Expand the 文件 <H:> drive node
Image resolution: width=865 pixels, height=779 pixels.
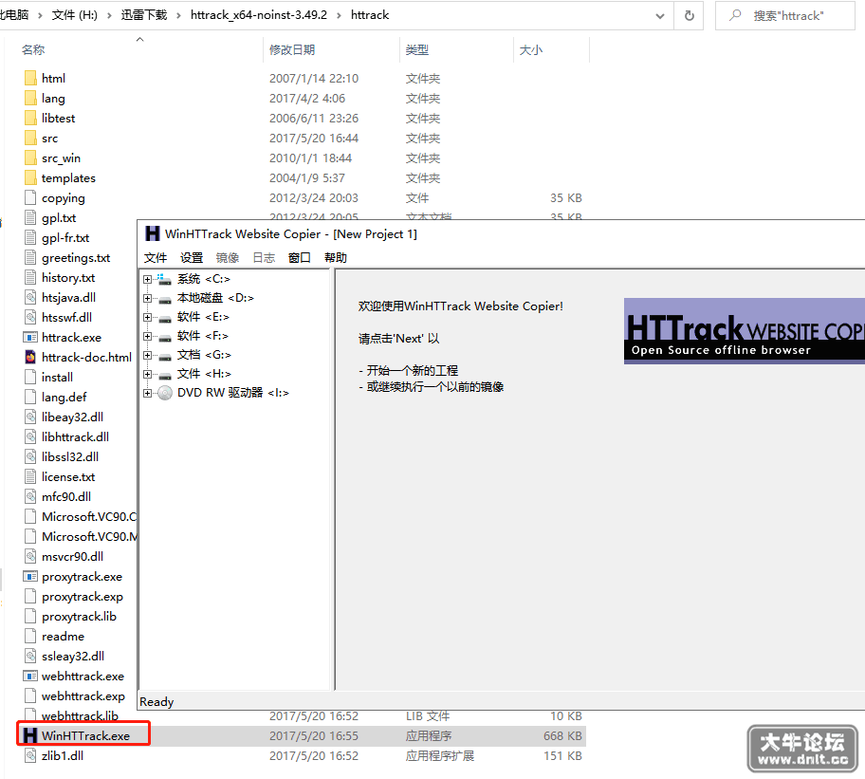point(147,374)
